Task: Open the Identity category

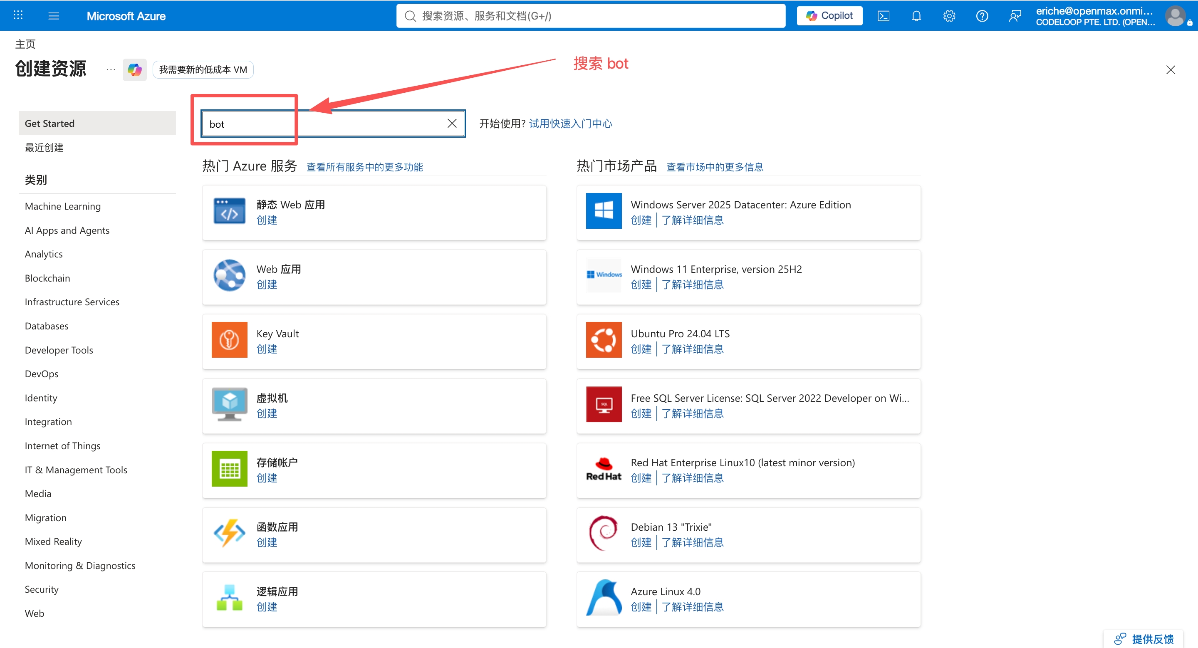Action: [x=41, y=398]
